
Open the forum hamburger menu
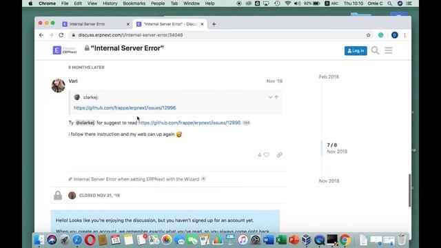click(389, 50)
